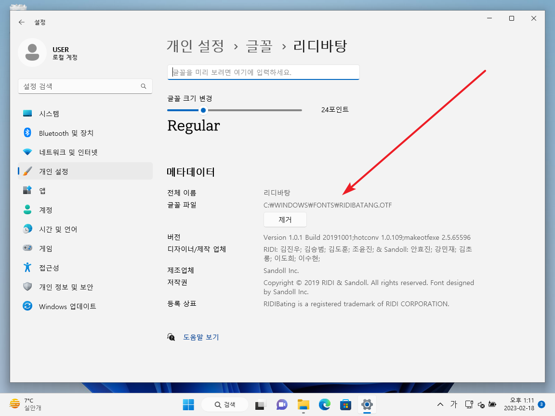555x416 pixels.
Task: Open Task View on the taskbar
Action: point(261,404)
